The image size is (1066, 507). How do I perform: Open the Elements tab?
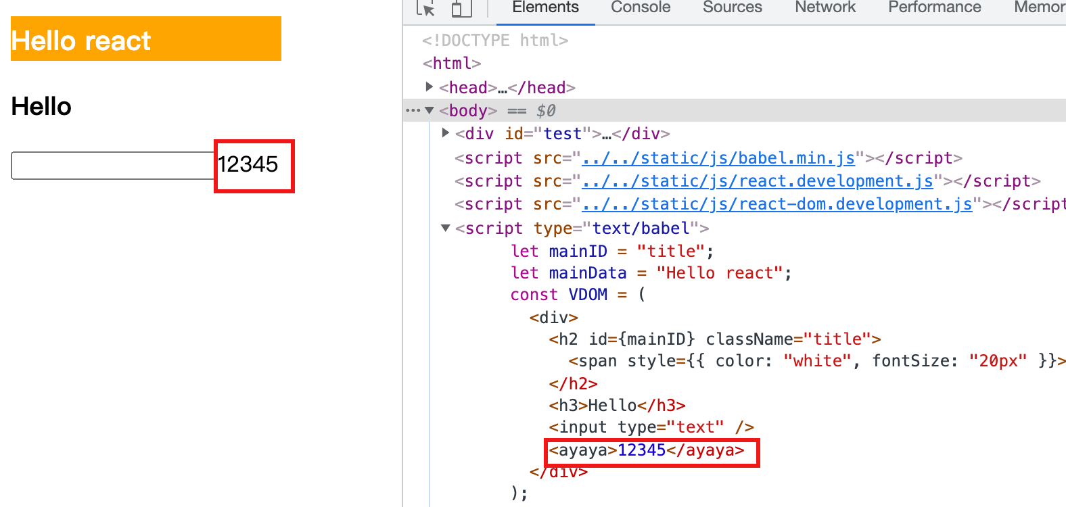pyautogui.click(x=545, y=7)
